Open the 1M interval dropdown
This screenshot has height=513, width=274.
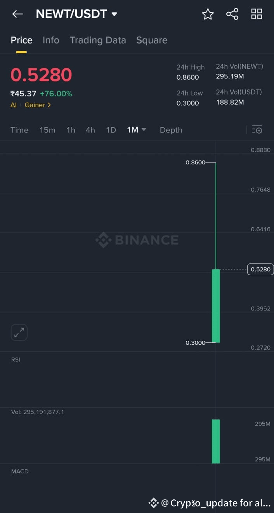pyautogui.click(x=136, y=130)
